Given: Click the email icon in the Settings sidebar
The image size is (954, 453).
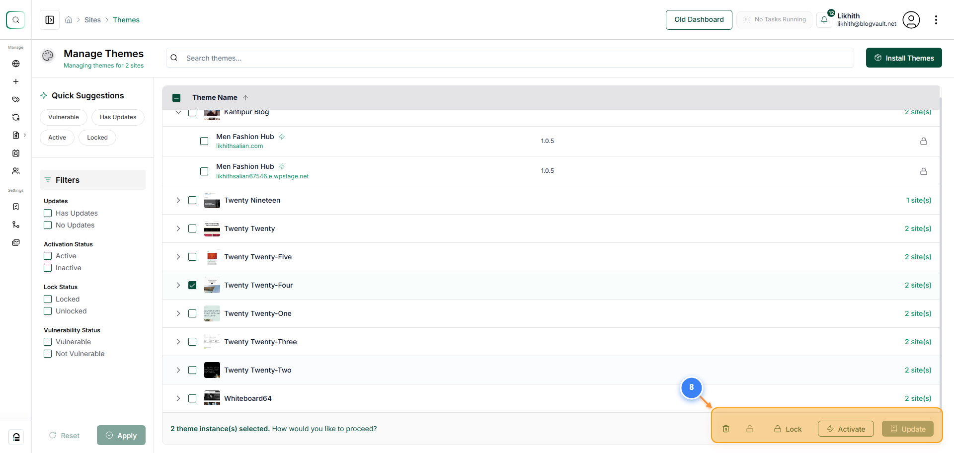Looking at the screenshot, I should (16, 242).
